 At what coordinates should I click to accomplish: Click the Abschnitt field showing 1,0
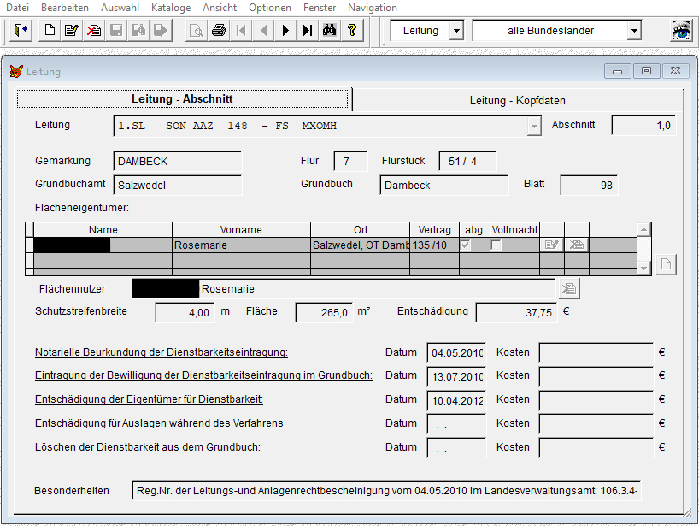(x=643, y=126)
